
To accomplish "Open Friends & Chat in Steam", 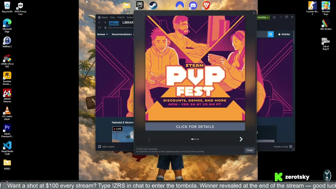I will click(283, 147).
